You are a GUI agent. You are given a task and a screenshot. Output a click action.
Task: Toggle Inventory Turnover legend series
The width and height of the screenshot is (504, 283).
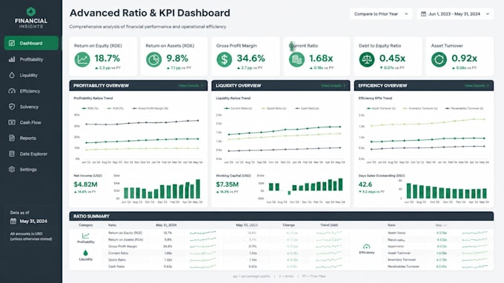pyautogui.click(x=420, y=109)
